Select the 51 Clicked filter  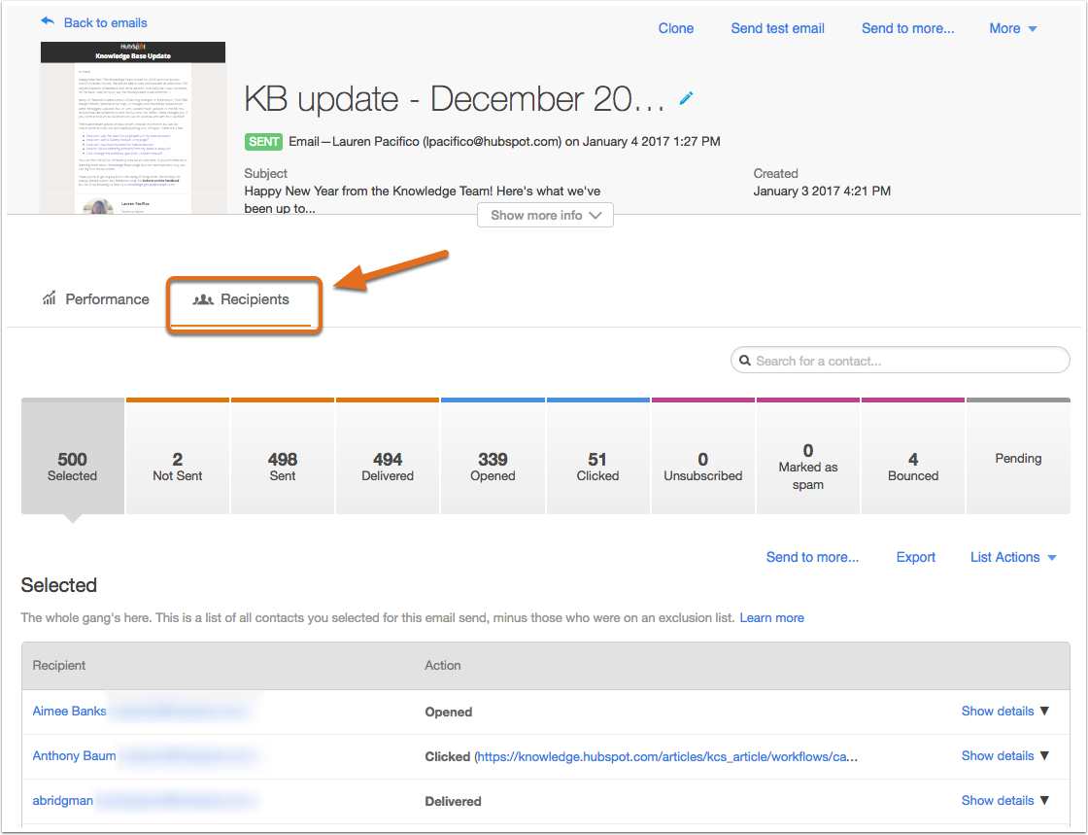[x=598, y=456]
